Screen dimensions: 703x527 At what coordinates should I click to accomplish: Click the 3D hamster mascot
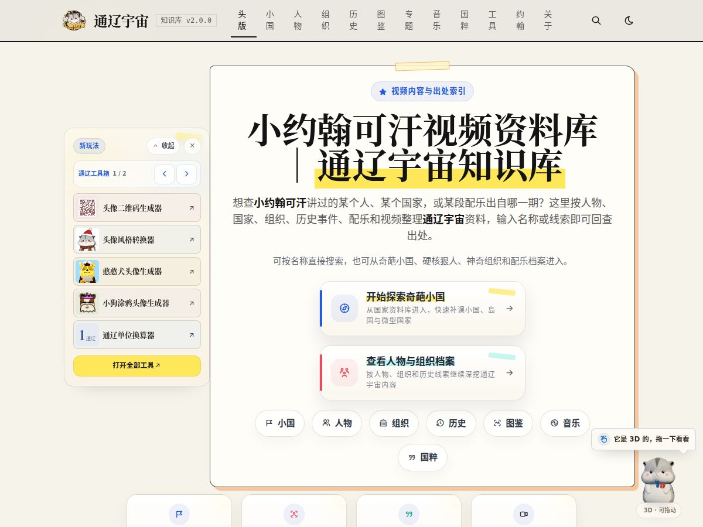658,480
